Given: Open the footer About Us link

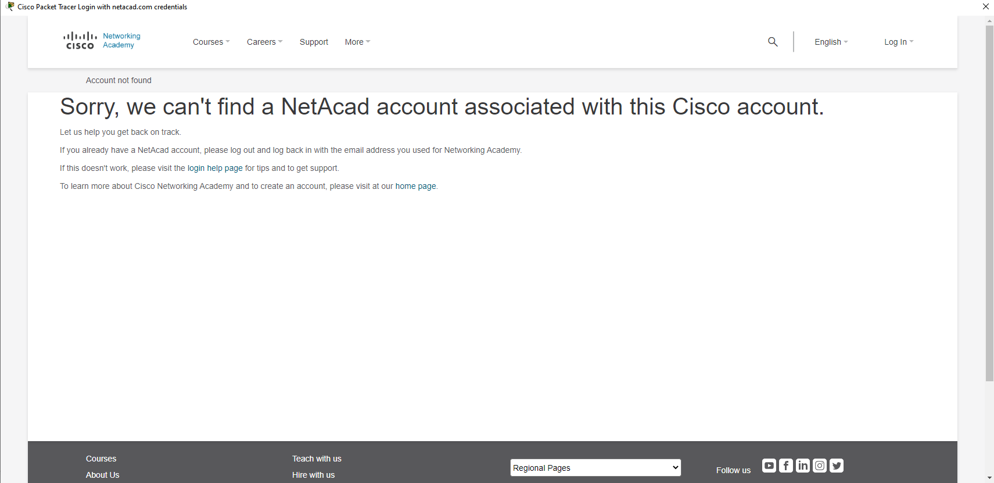Looking at the screenshot, I should (103, 475).
